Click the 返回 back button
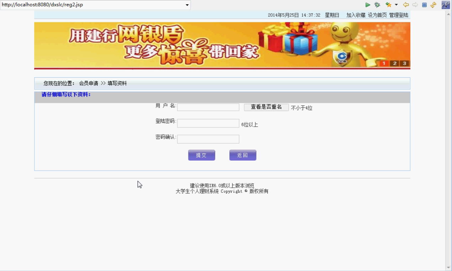 243,155
